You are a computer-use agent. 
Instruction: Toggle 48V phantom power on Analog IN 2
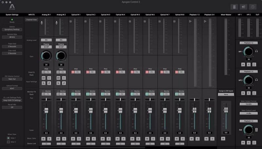click(58, 78)
